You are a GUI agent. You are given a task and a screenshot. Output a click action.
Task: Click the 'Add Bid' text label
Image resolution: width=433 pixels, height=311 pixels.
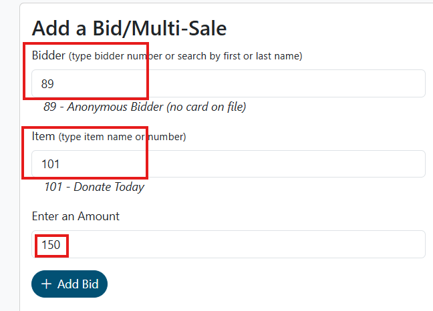pos(78,284)
